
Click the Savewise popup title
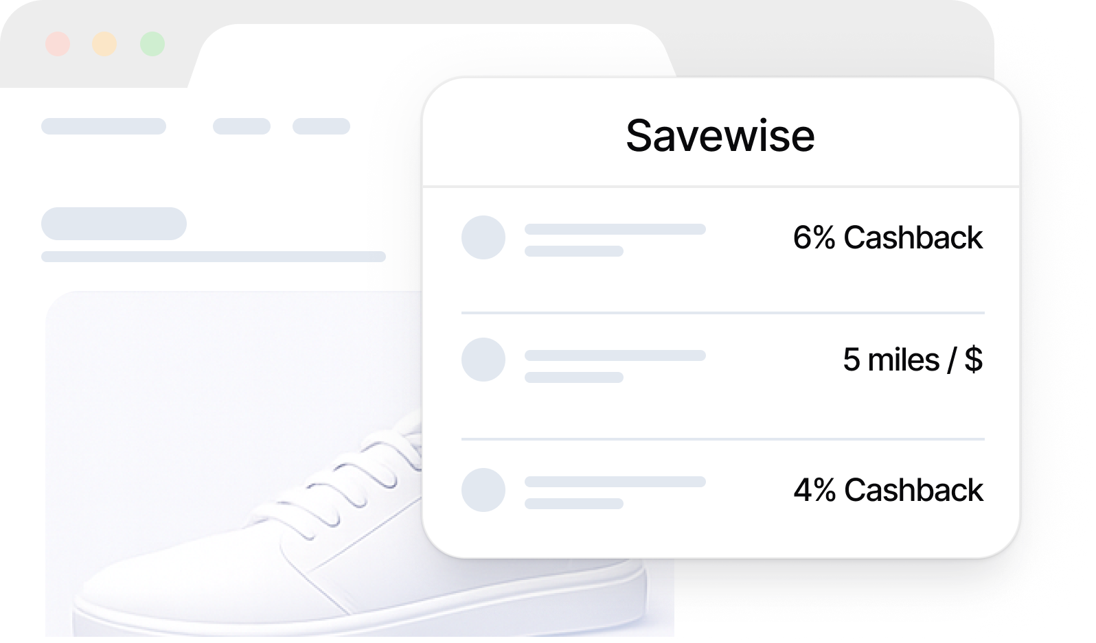tap(720, 135)
